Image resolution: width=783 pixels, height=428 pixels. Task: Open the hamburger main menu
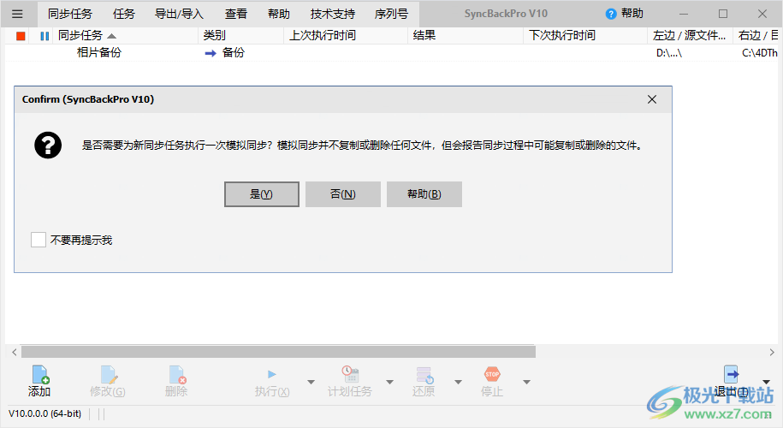click(x=17, y=14)
